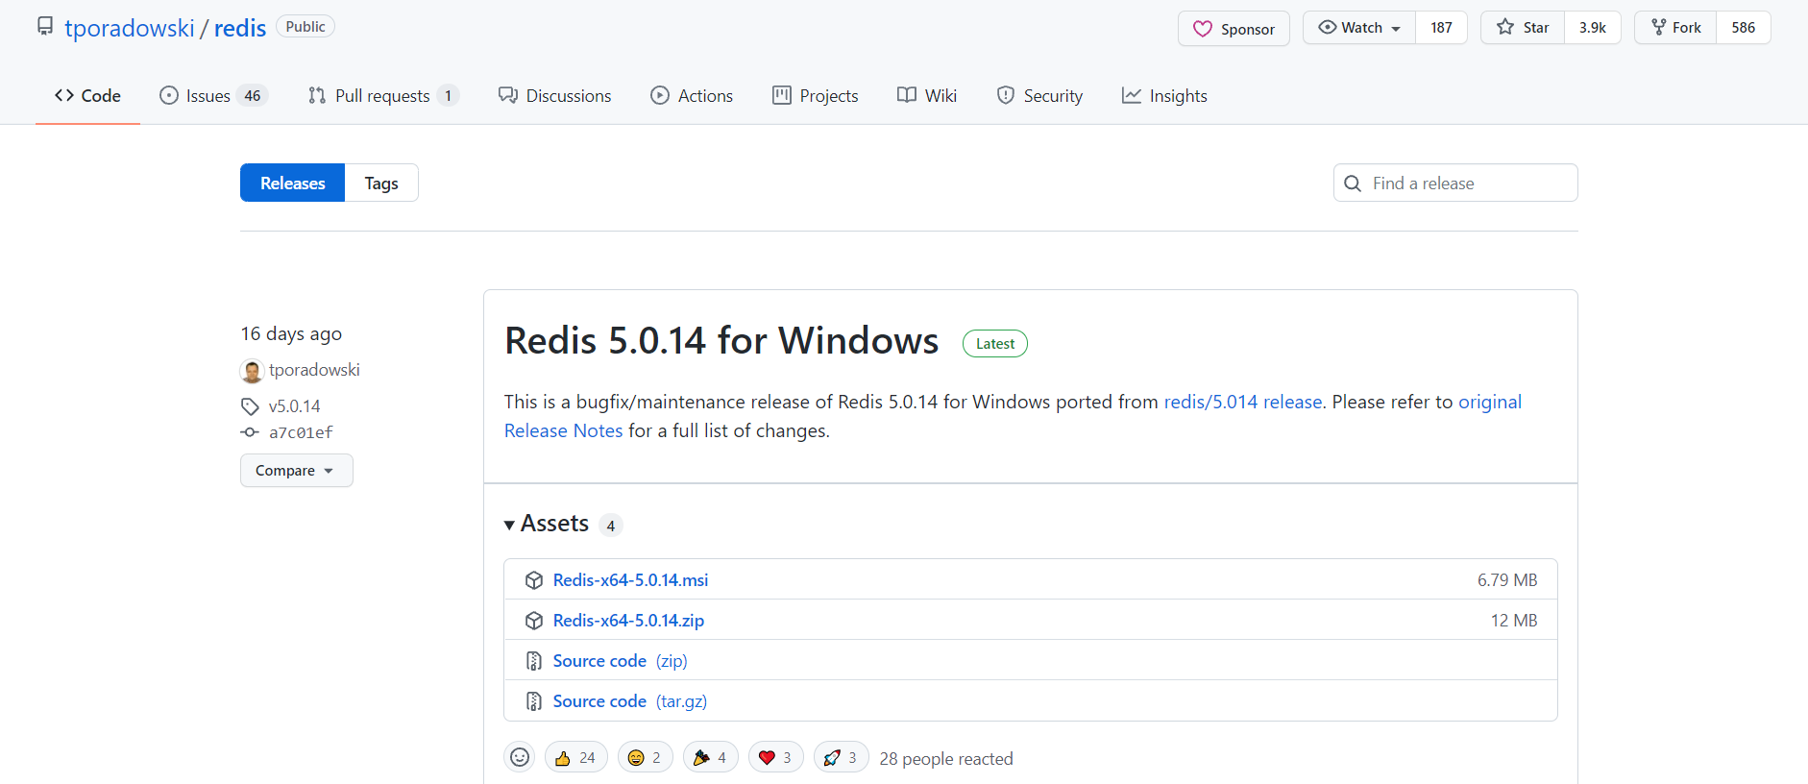This screenshot has width=1808, height=784.
Task: Download Source code (zip)
Action: click(x=620, y=661)
